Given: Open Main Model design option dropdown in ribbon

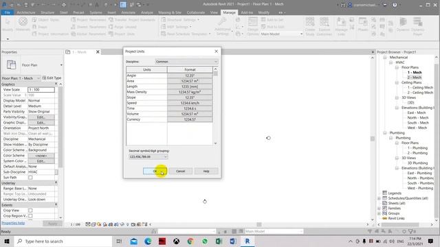Looking at the screenshot, I should 282,34.
